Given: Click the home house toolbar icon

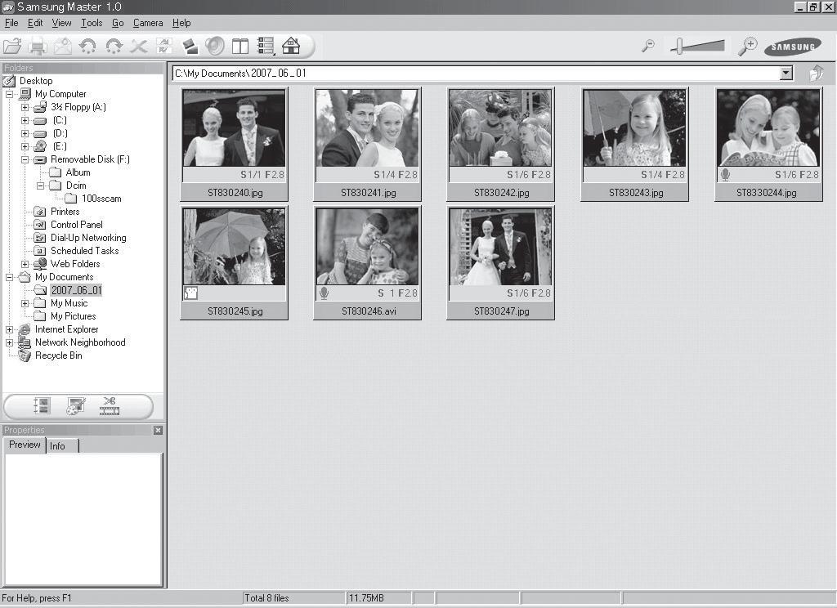Looking at the screenshot, I should tap(291, 46).
